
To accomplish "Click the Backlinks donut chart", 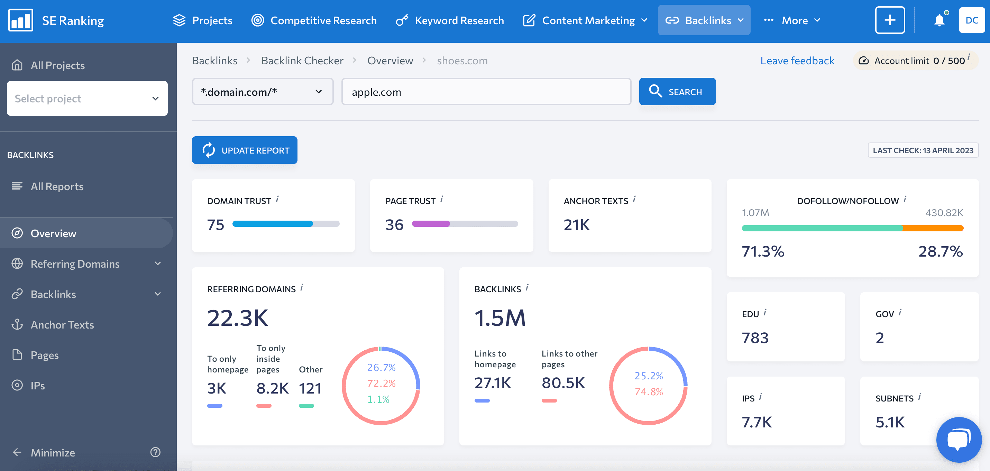I will click(648, 385).
